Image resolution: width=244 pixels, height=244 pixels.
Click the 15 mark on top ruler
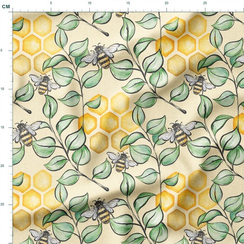[128, 3]
